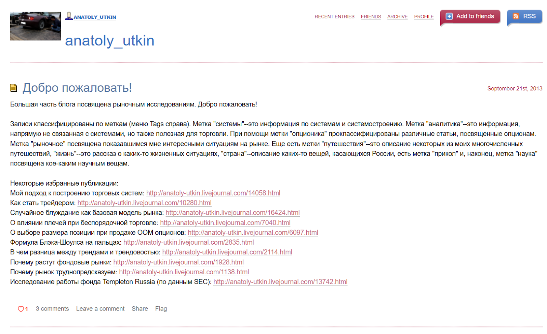
Task: Flag this post
Action: tap(161, 309)
